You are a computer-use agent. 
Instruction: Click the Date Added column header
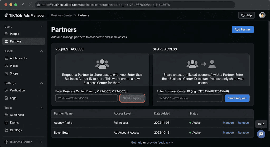[162, 114]
